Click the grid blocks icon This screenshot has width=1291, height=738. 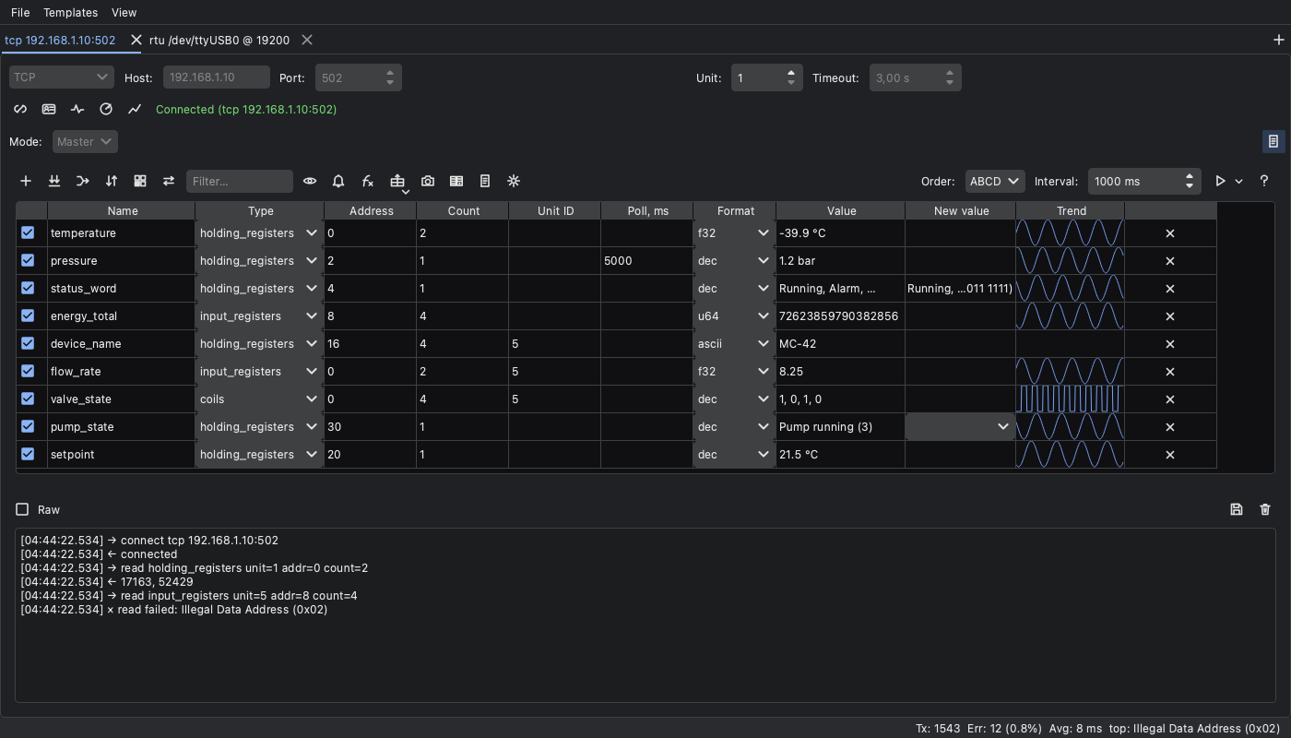[x=140, y=181]
